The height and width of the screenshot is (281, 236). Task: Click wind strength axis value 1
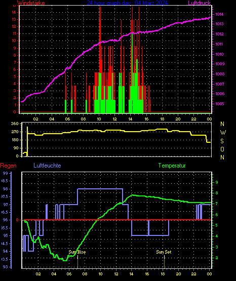pyautogui.click(x=15, y=105)
